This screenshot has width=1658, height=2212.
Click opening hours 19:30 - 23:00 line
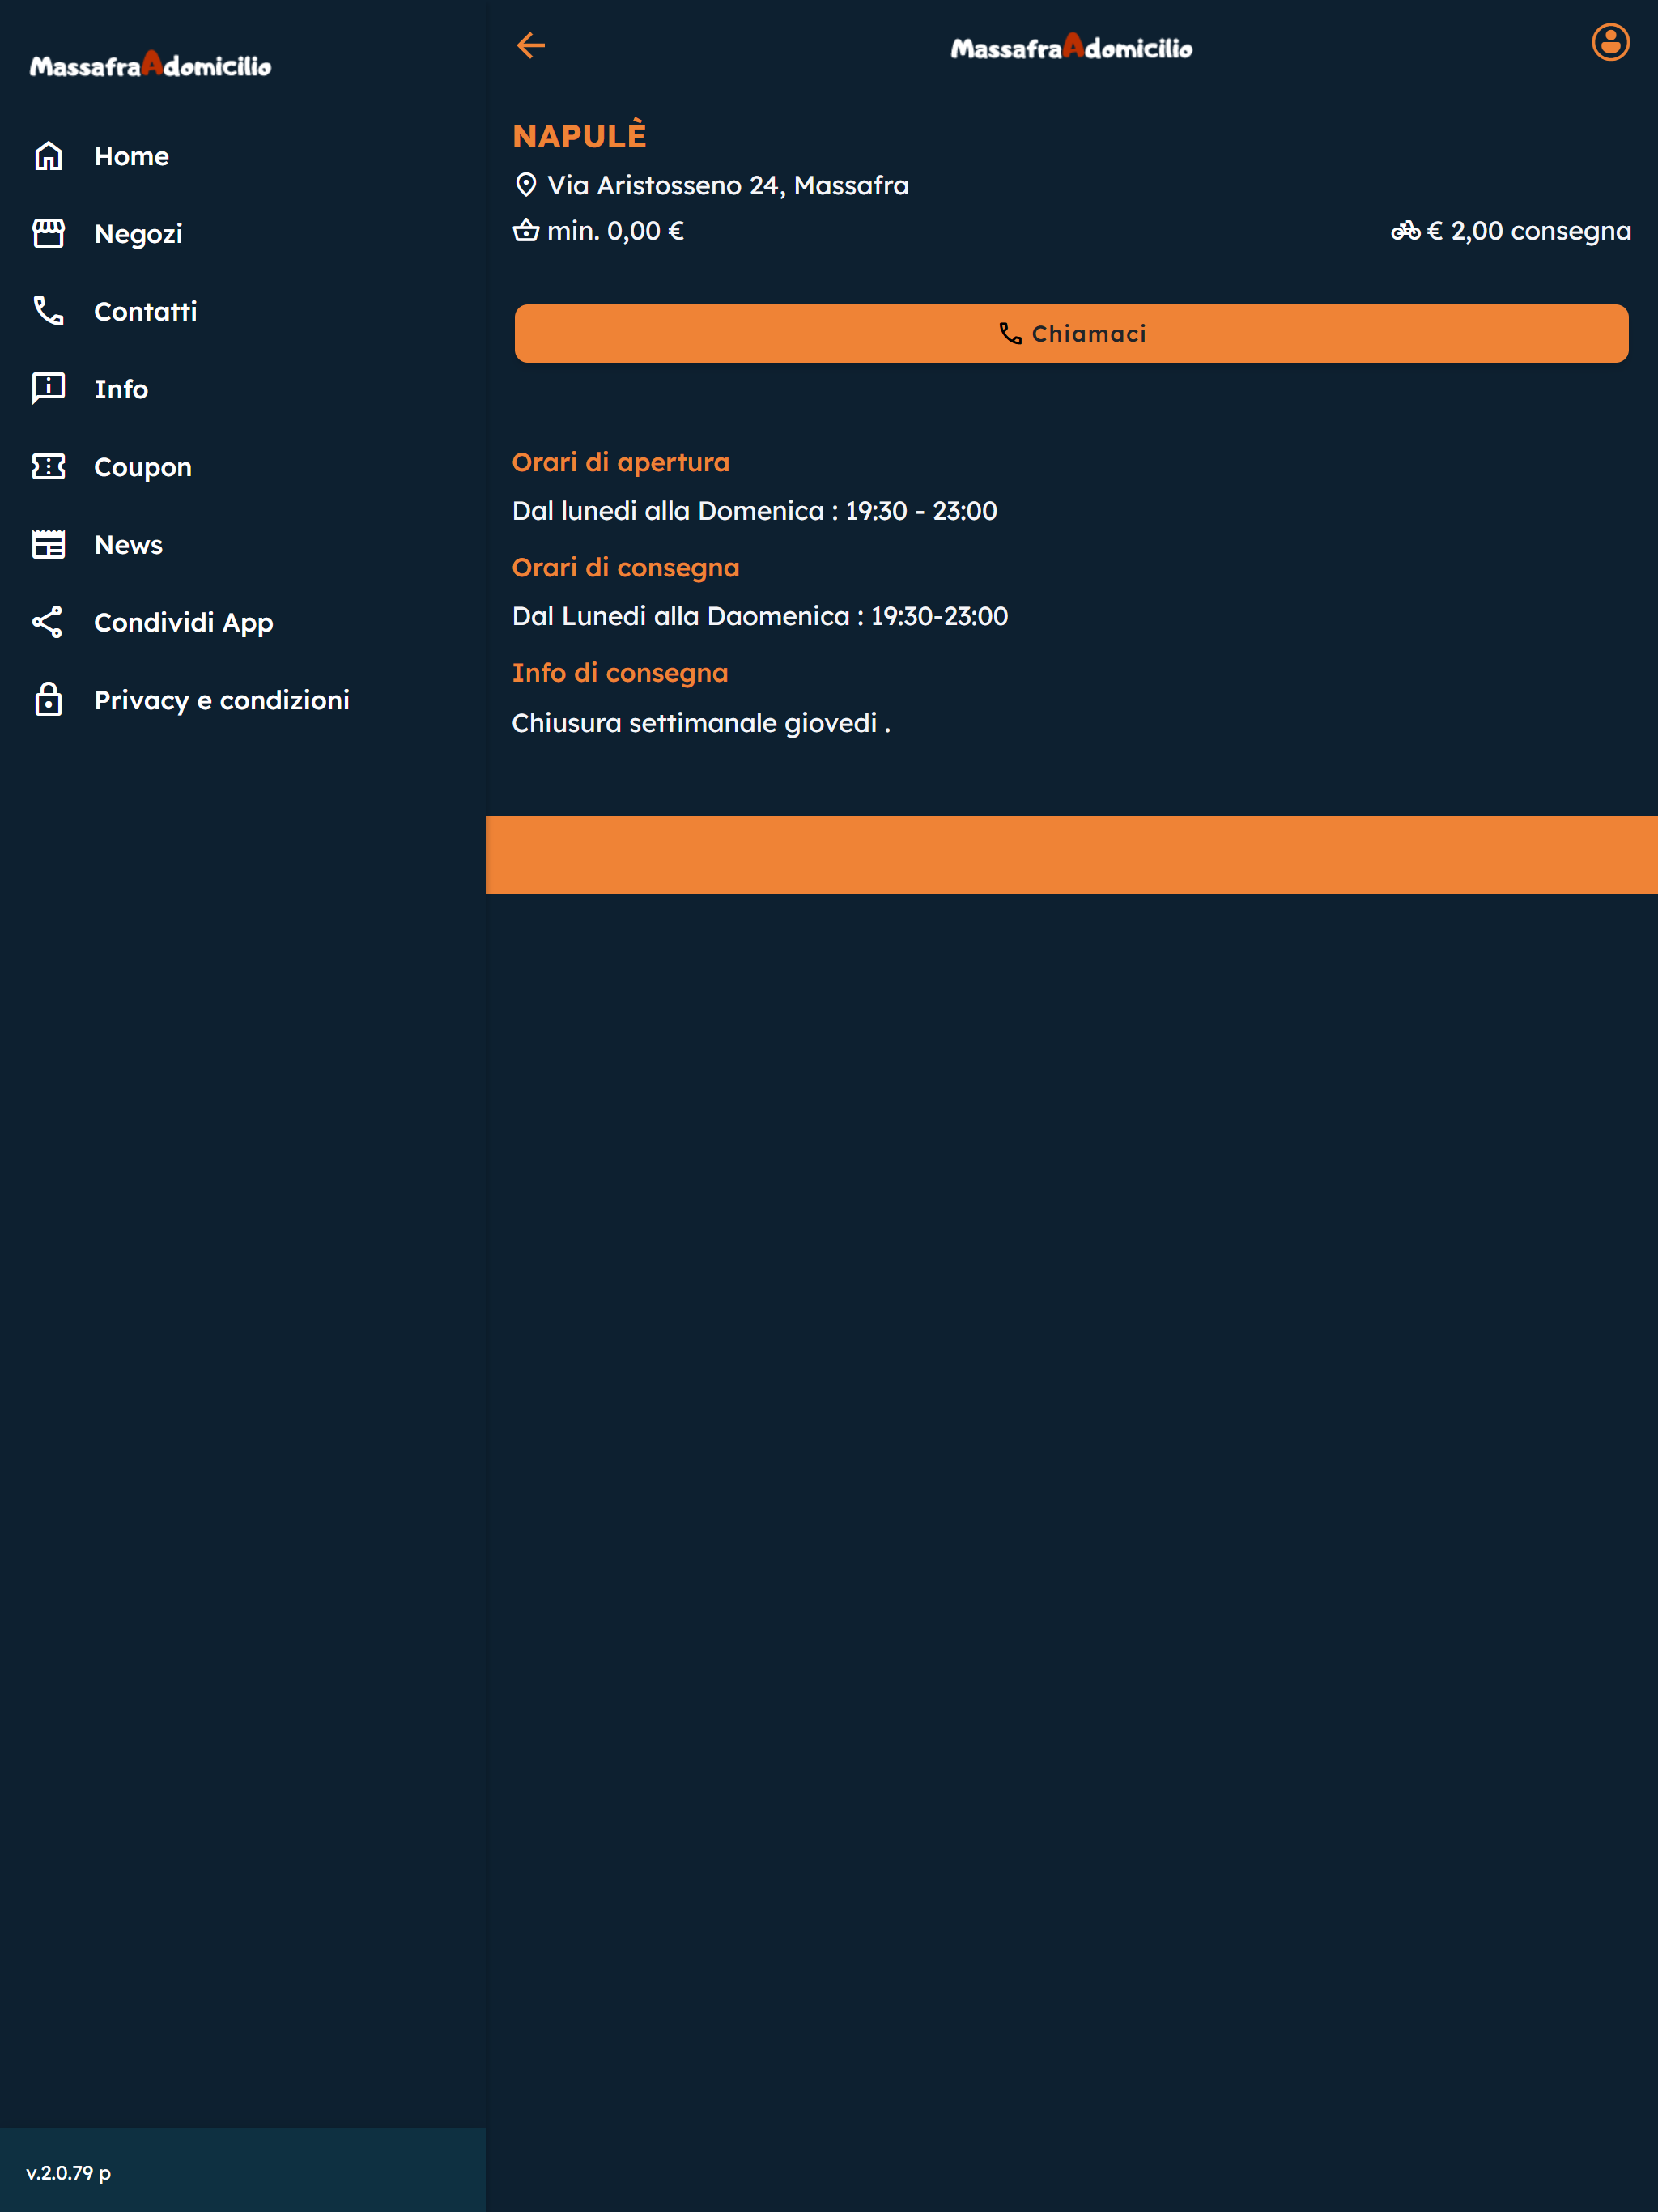(x=754, y=511)
